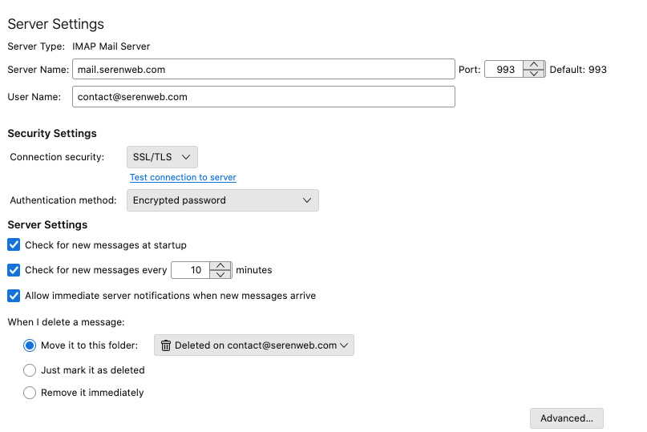Select Remove it immediately option
647x432 pixels.
click(30, 393)
